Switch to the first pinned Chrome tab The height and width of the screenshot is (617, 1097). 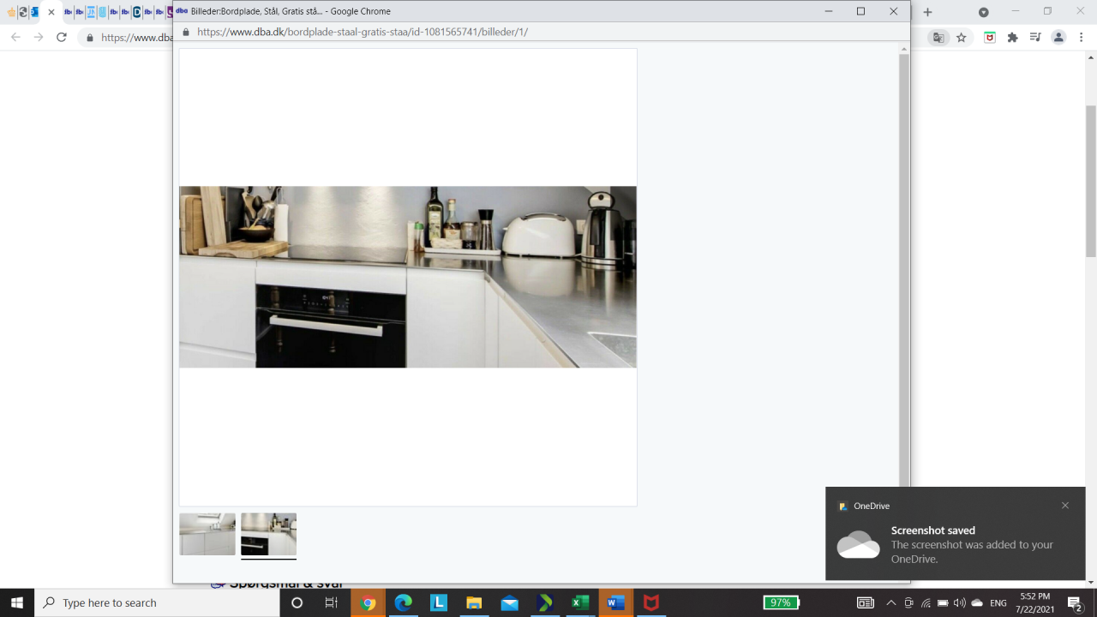(x=12, y=12)
